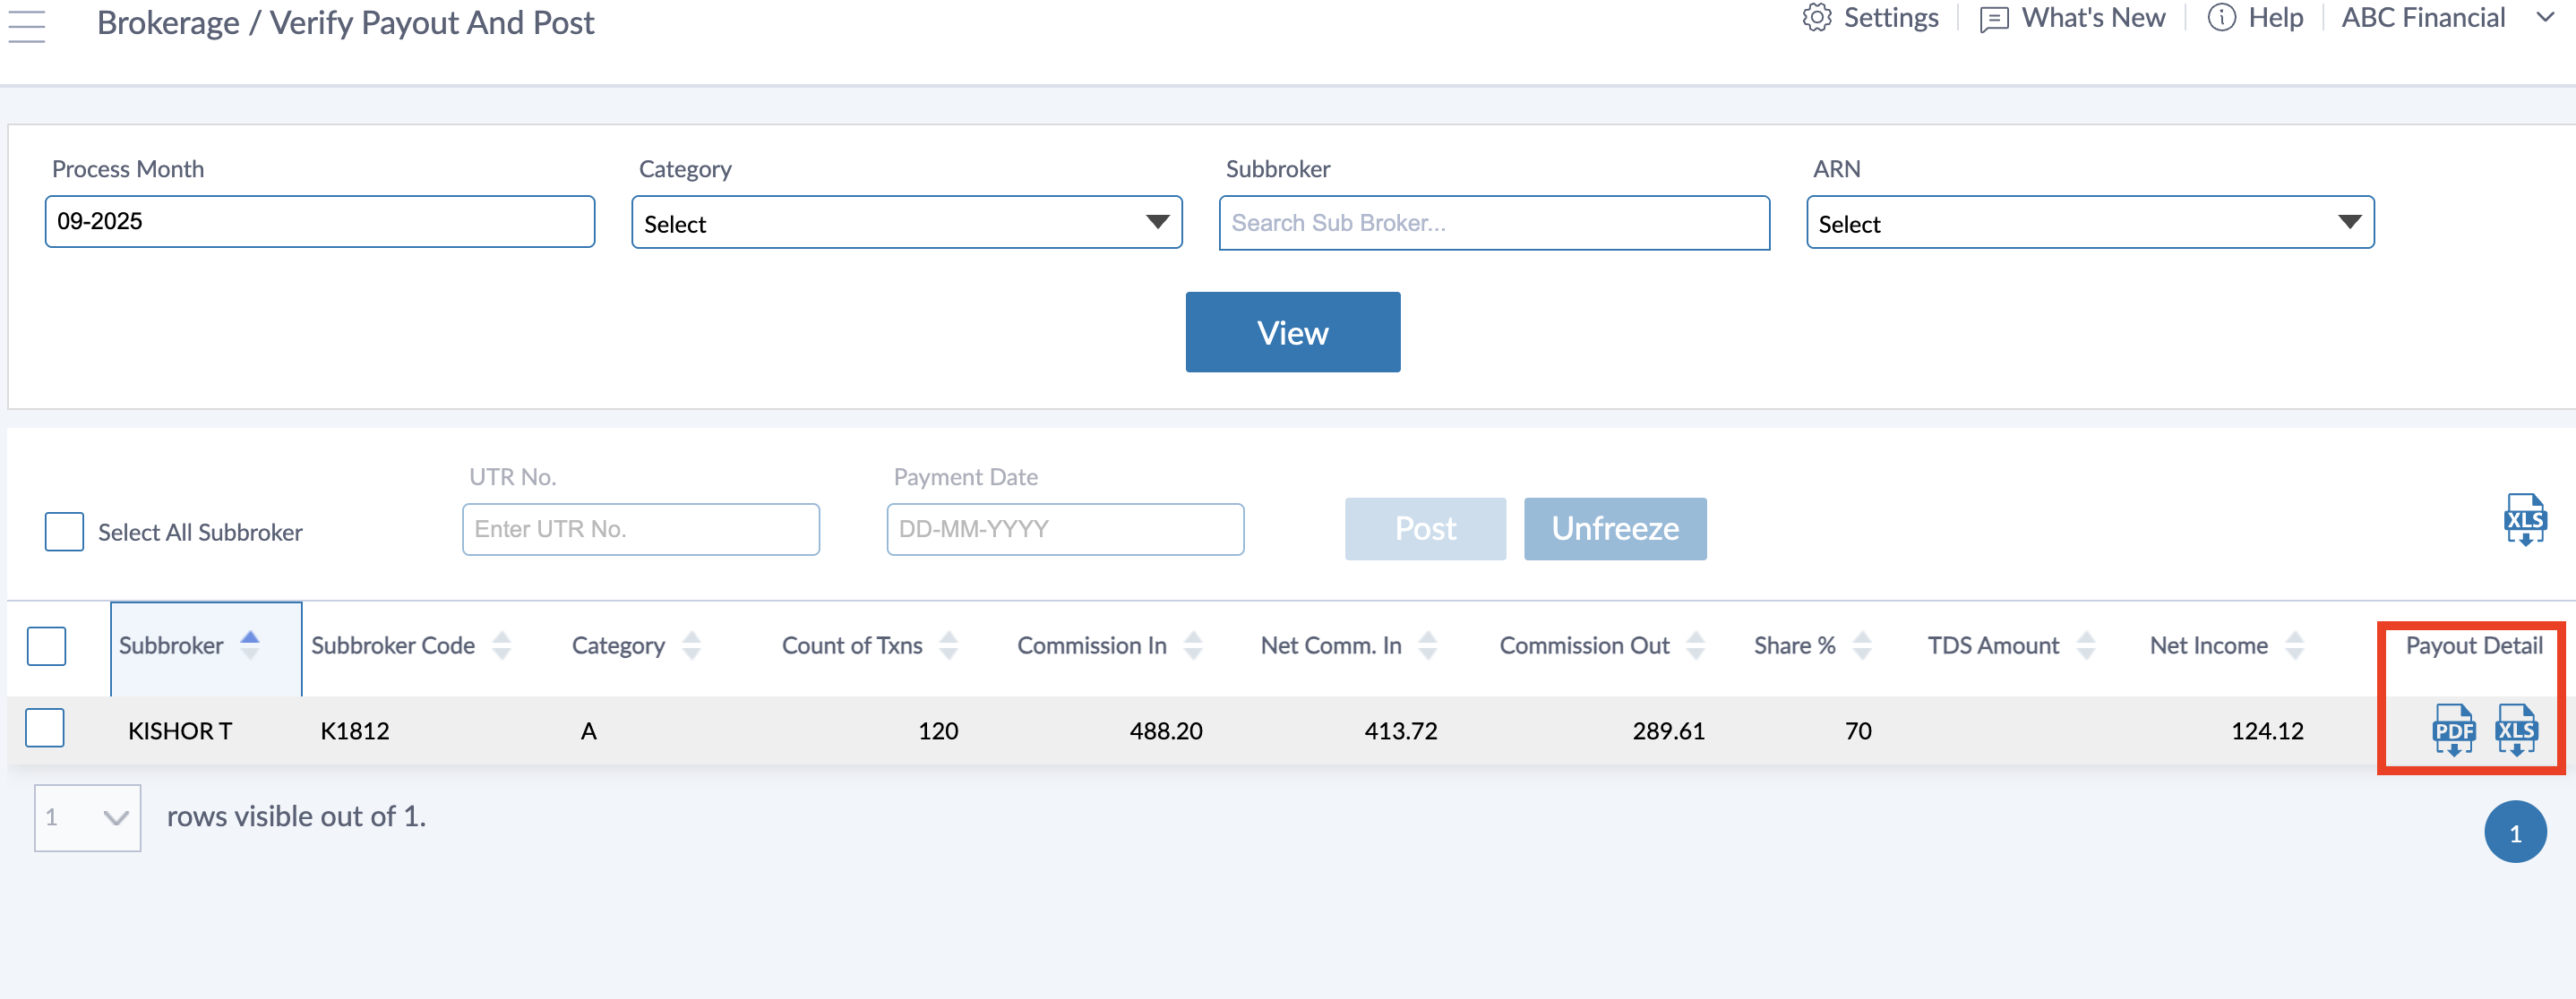The height and width of the screenshot is (999, 2576).
Task: Open the rows-per-page dropdown
Action: click(x=87, y=818)
